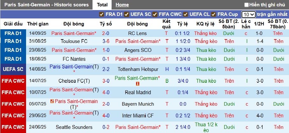The width and height of the screenshot is (289, 133).
Task: Switch to the Home tab
Action: pyautogui.click(x=122, y=5)
